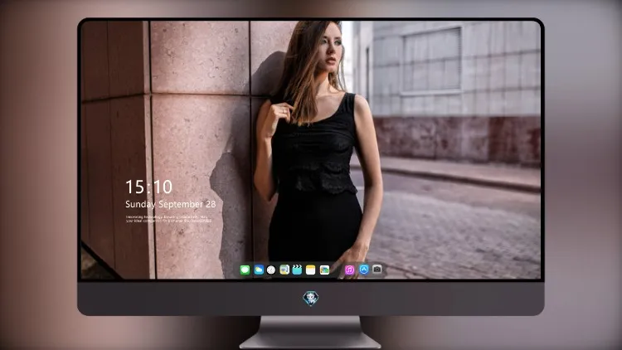Click the monitor stand base
The height and width of the screenshot is (350, 622).
click(x=310, y=333)
